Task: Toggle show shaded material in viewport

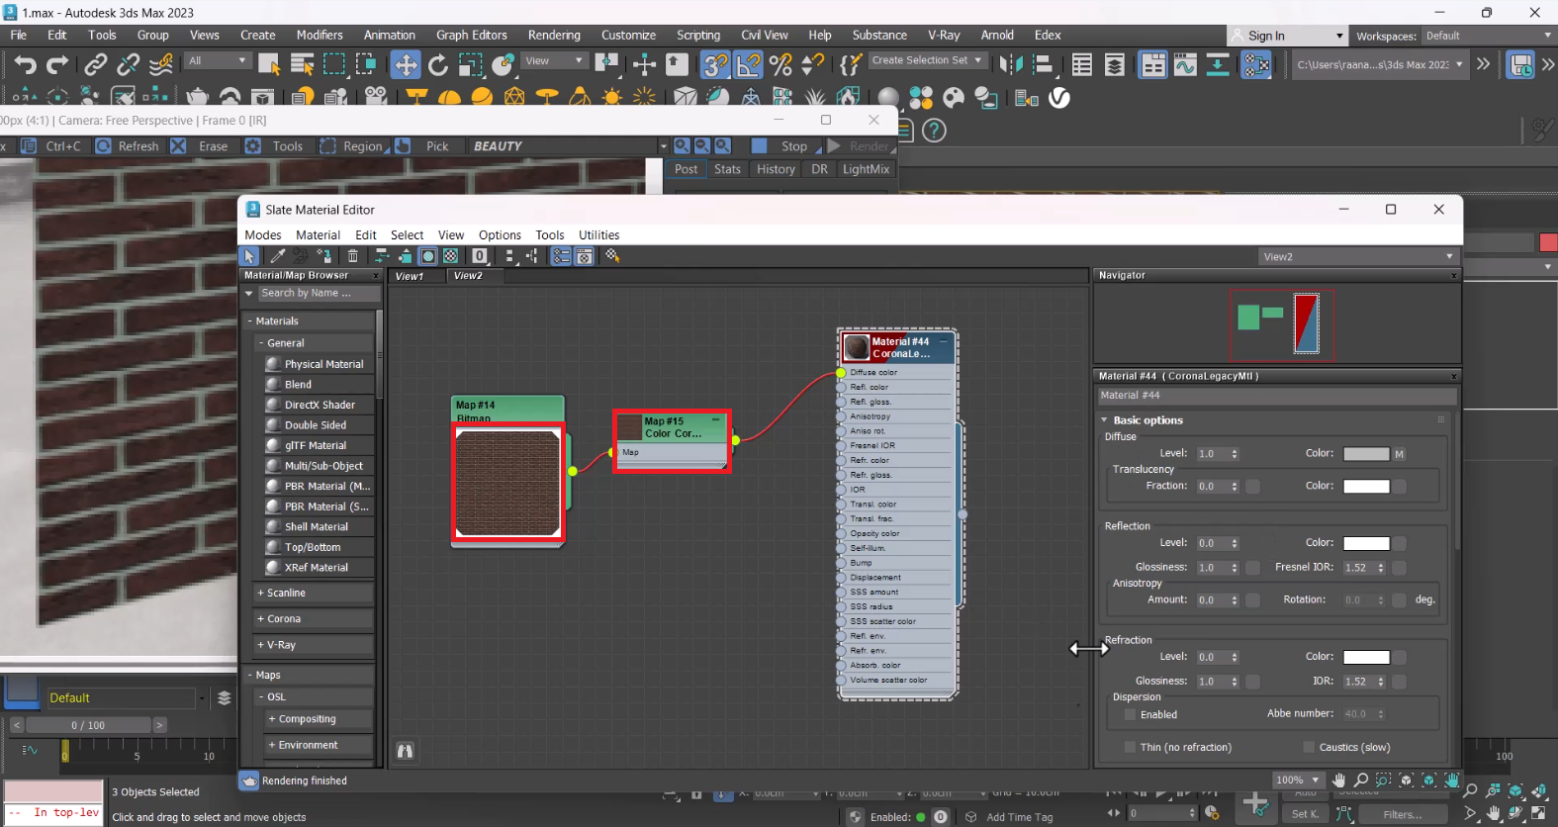Action: coord(428,256)
